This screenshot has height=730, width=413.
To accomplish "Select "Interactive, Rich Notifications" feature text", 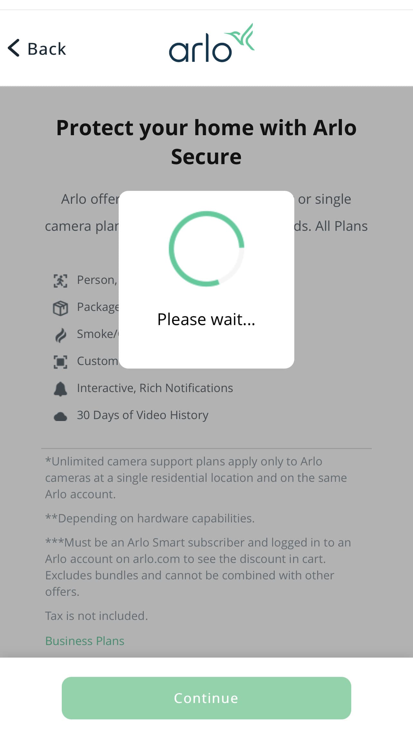I will pos(155,388).
